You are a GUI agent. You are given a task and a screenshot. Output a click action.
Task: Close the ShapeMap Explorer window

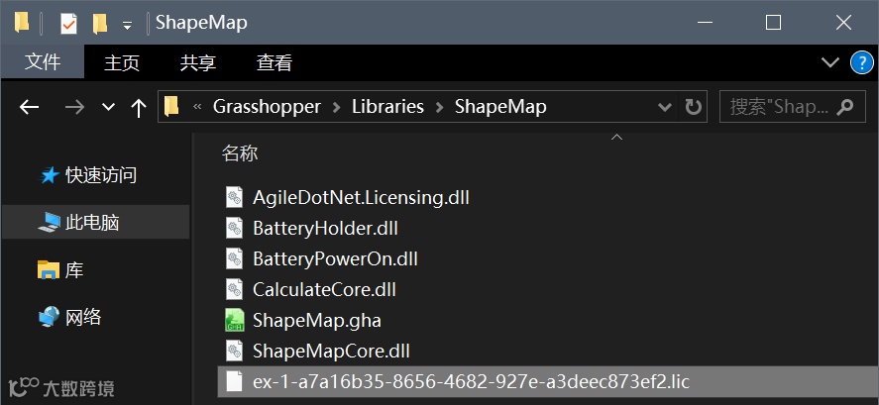coord(843,23)
